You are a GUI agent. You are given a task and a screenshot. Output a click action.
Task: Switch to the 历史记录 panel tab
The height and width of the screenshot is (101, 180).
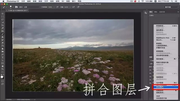point(162,12)
